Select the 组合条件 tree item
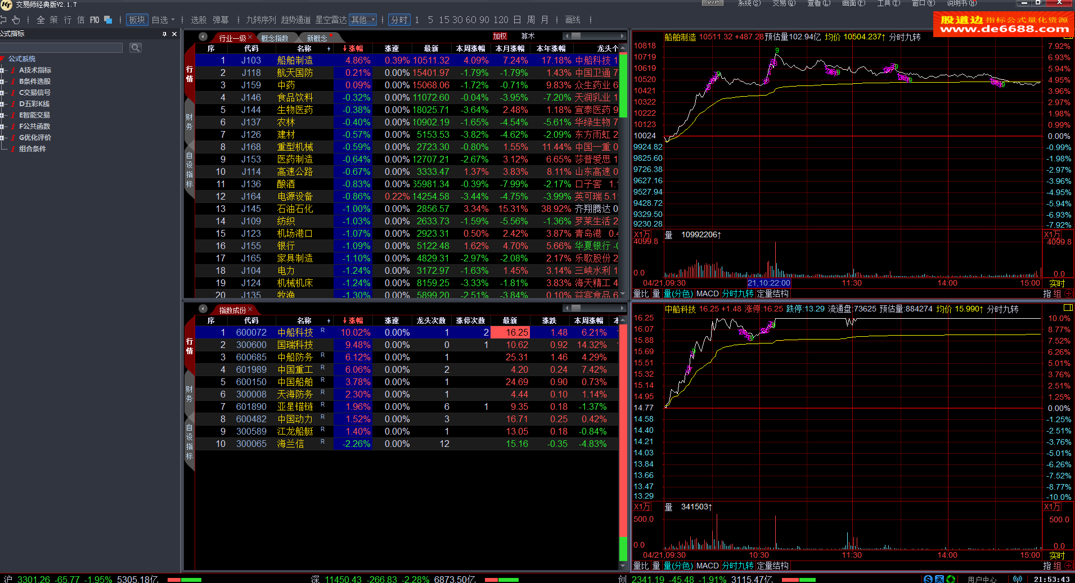This screenshot has height=583, width=1075. point(32,149)
